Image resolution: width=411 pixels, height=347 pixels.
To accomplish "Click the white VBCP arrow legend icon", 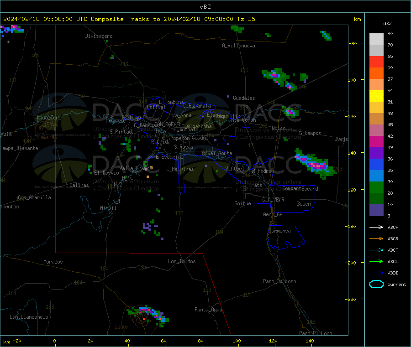I will [376, 227].
